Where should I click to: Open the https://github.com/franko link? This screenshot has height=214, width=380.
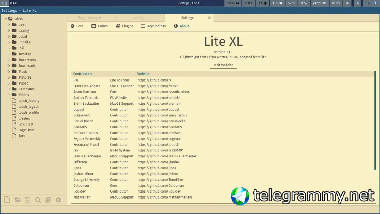158,86
